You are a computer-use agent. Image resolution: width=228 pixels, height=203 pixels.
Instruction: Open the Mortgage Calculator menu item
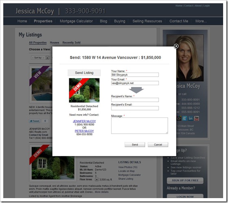tap(76, 21)
